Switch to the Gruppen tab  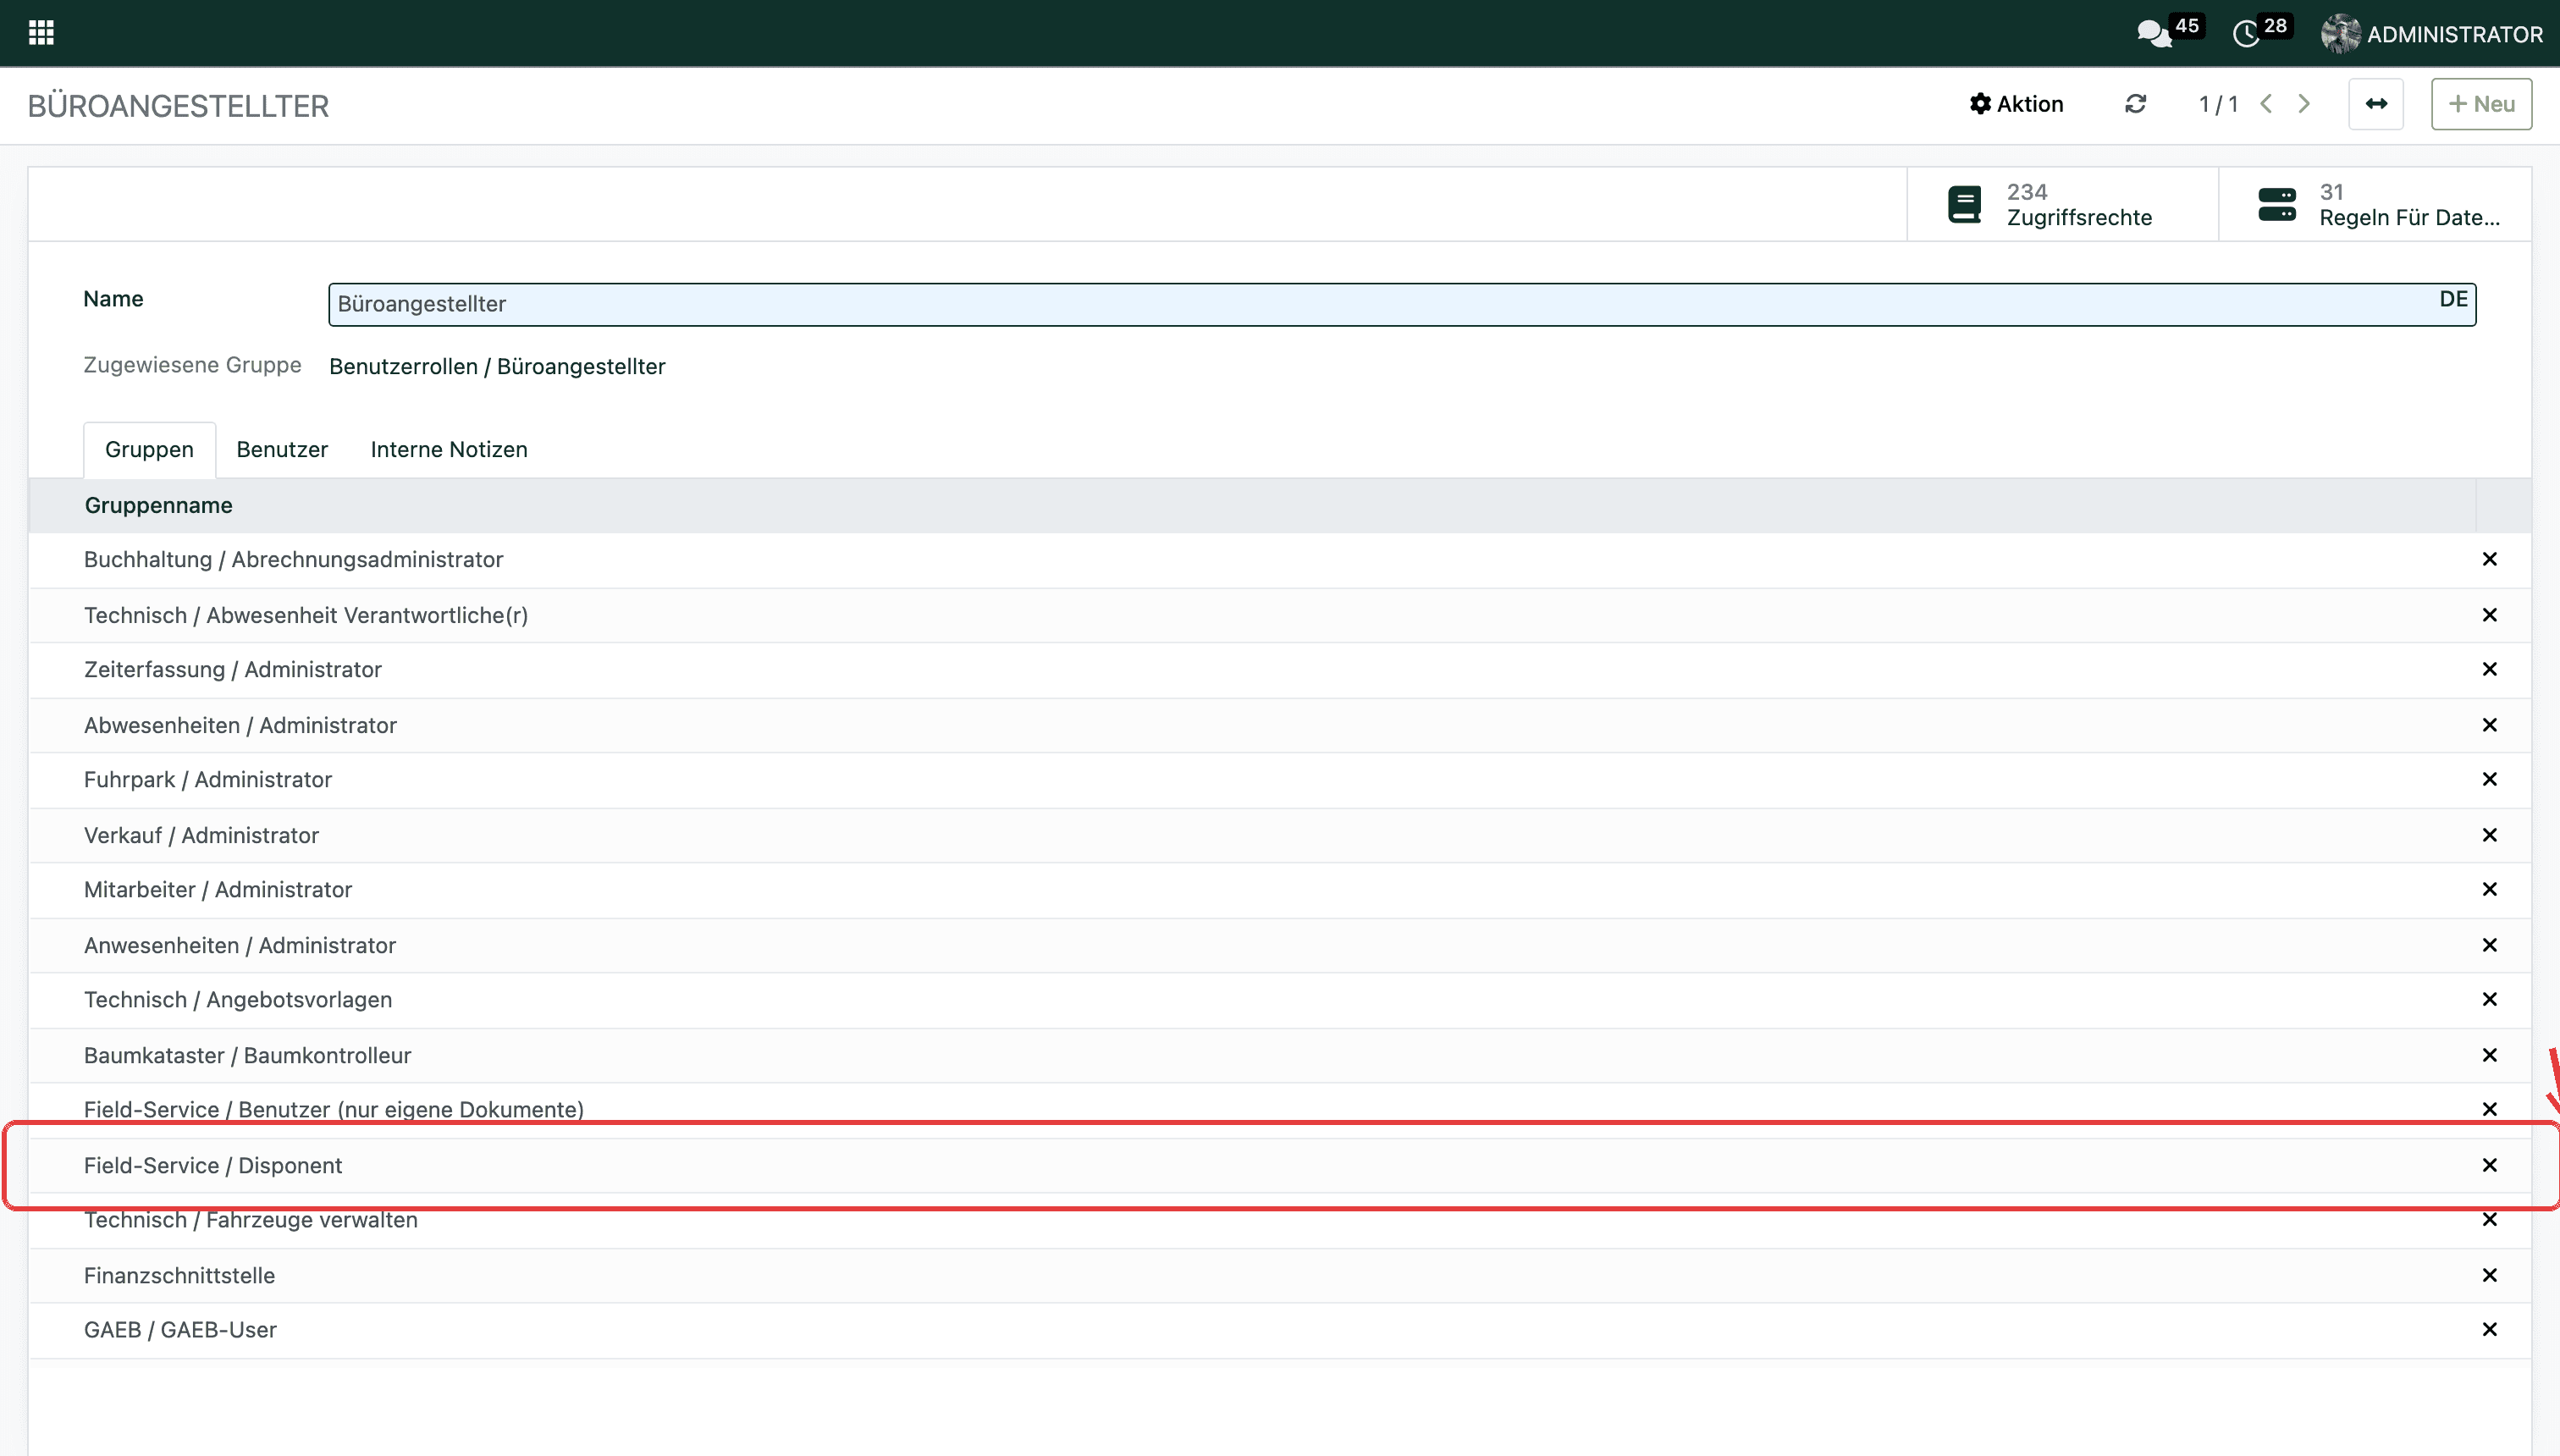click(x=149, y=449)
